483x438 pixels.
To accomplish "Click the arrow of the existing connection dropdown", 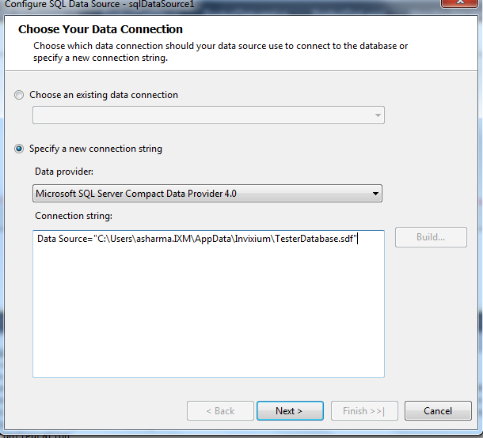I will (x=378, y=115).
